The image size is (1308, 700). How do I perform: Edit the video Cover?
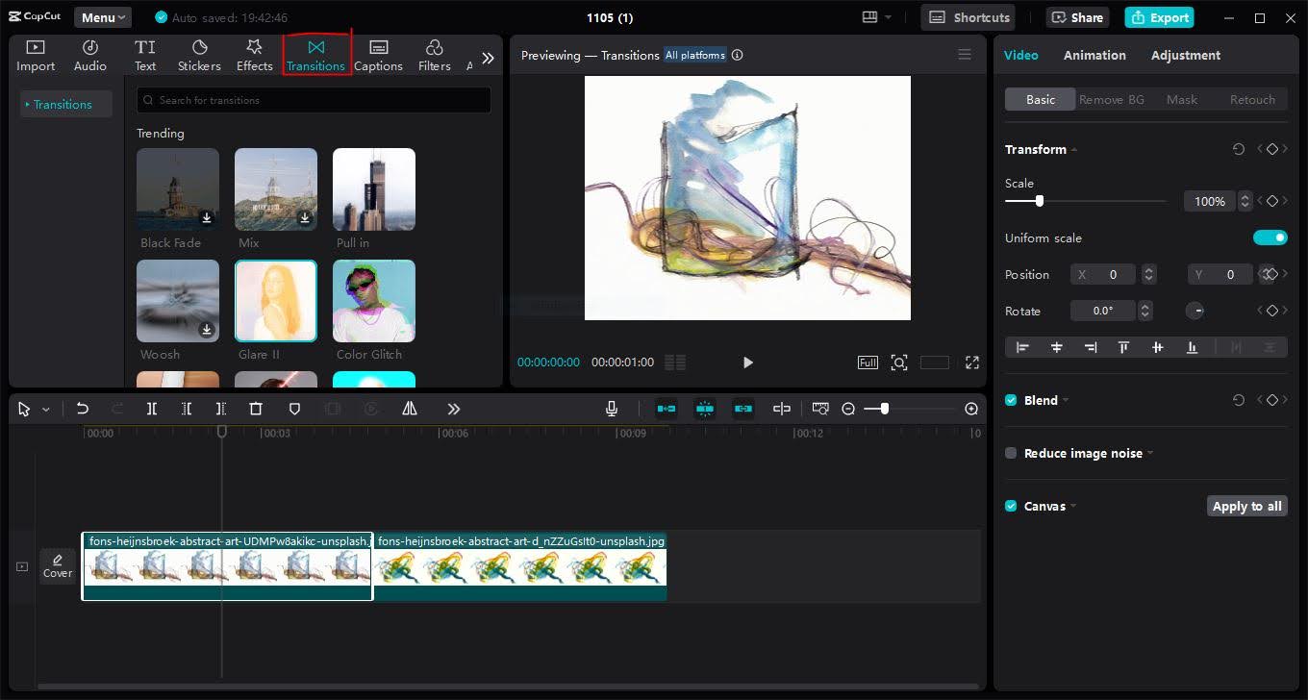[x=58, y=565]
